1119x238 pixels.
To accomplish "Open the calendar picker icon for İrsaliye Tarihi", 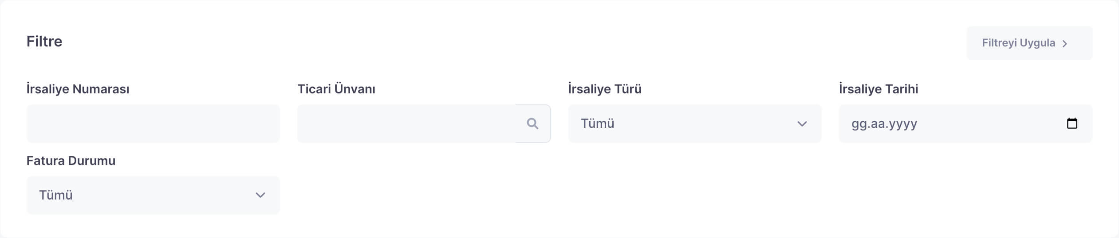I will (1072, 123).
